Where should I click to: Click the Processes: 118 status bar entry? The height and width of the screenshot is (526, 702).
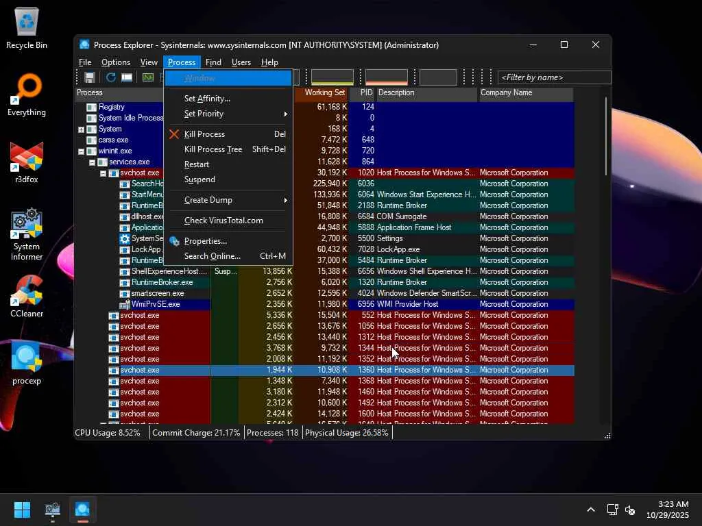(x=272, y=433)
